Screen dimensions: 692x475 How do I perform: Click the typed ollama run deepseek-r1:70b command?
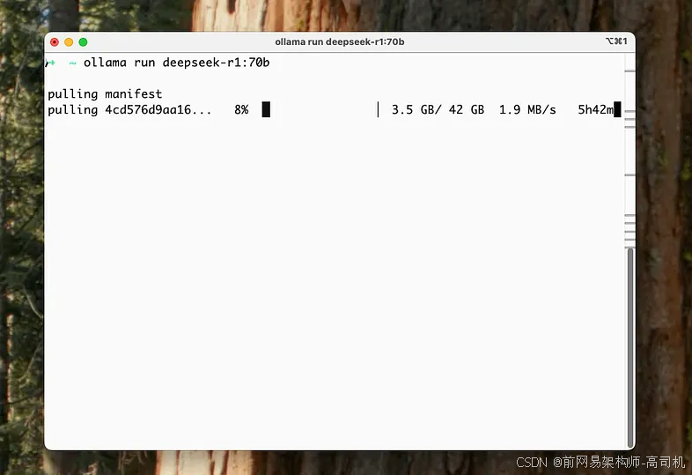[x=177, y=63]
